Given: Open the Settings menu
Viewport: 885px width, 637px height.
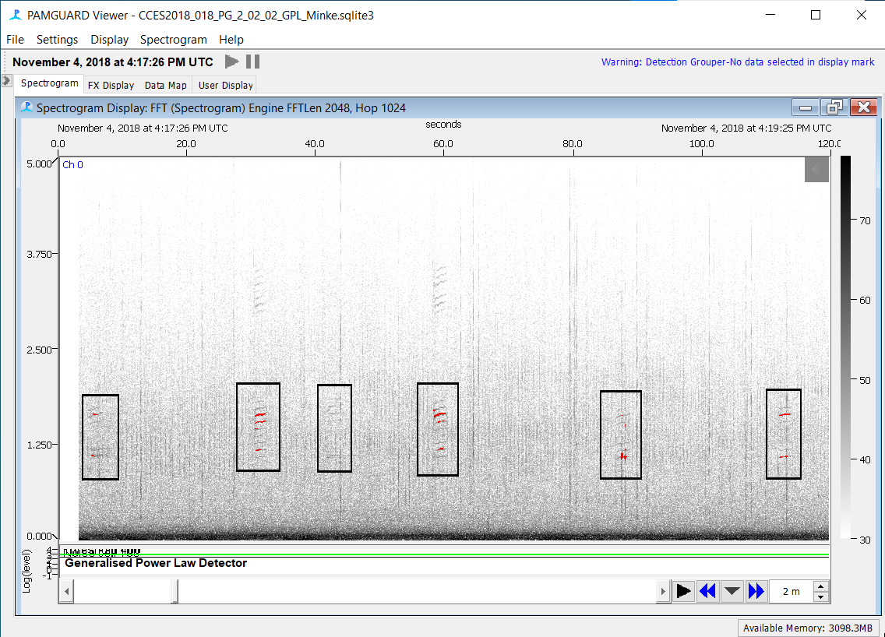Looking at the screenshot, I should (57, 39).
